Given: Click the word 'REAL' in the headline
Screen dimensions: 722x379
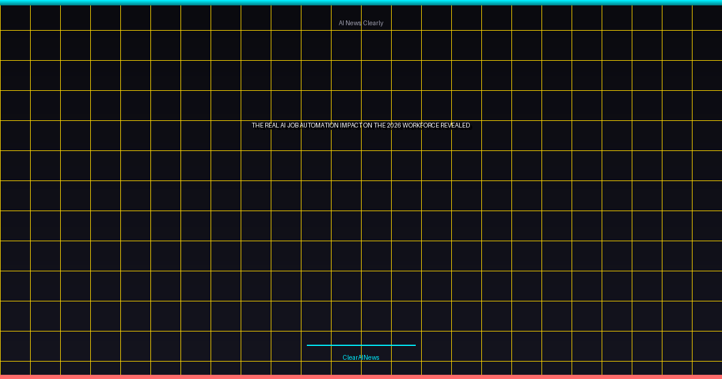Looking at the screenshot, I should pos(271,126).
